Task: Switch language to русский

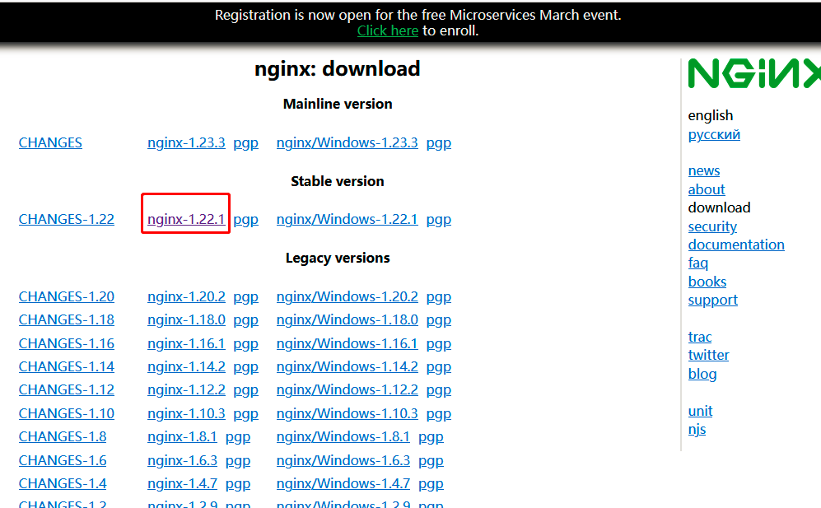Action: click(714, 134)
